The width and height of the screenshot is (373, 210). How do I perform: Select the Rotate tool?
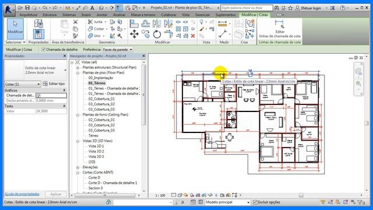pyautogui.click(x=157, y=34)
